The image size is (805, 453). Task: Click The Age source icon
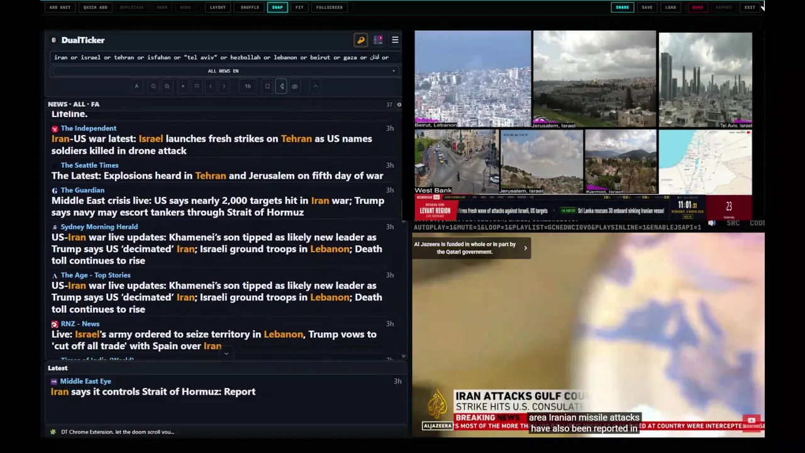55,276
